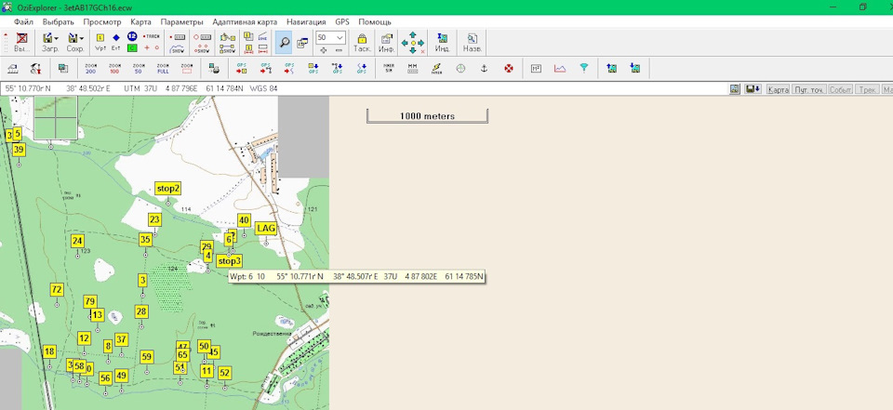Click the map view window icon
Screen dimensions: 893x410
point(302,43)
